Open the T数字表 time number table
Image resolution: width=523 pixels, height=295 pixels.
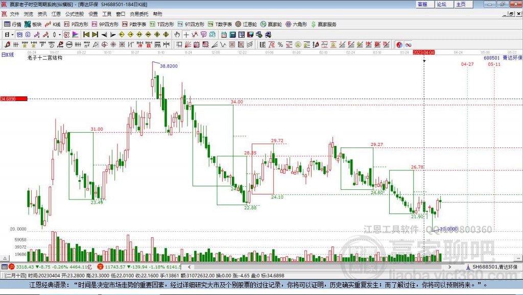[x=220, y=24]
